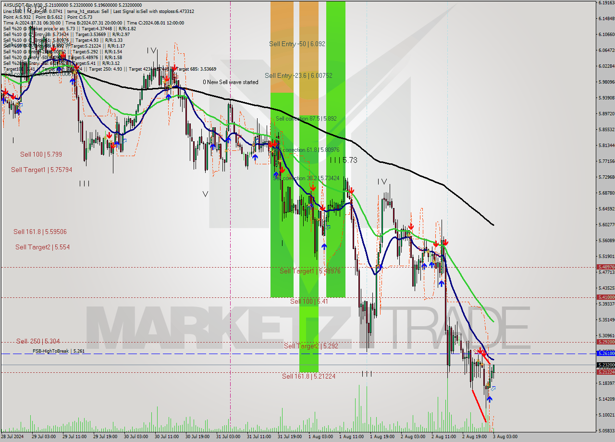
Task: Click the 'Sell Target1 | 5.75794' label
Action: click(x=42, y=170)
